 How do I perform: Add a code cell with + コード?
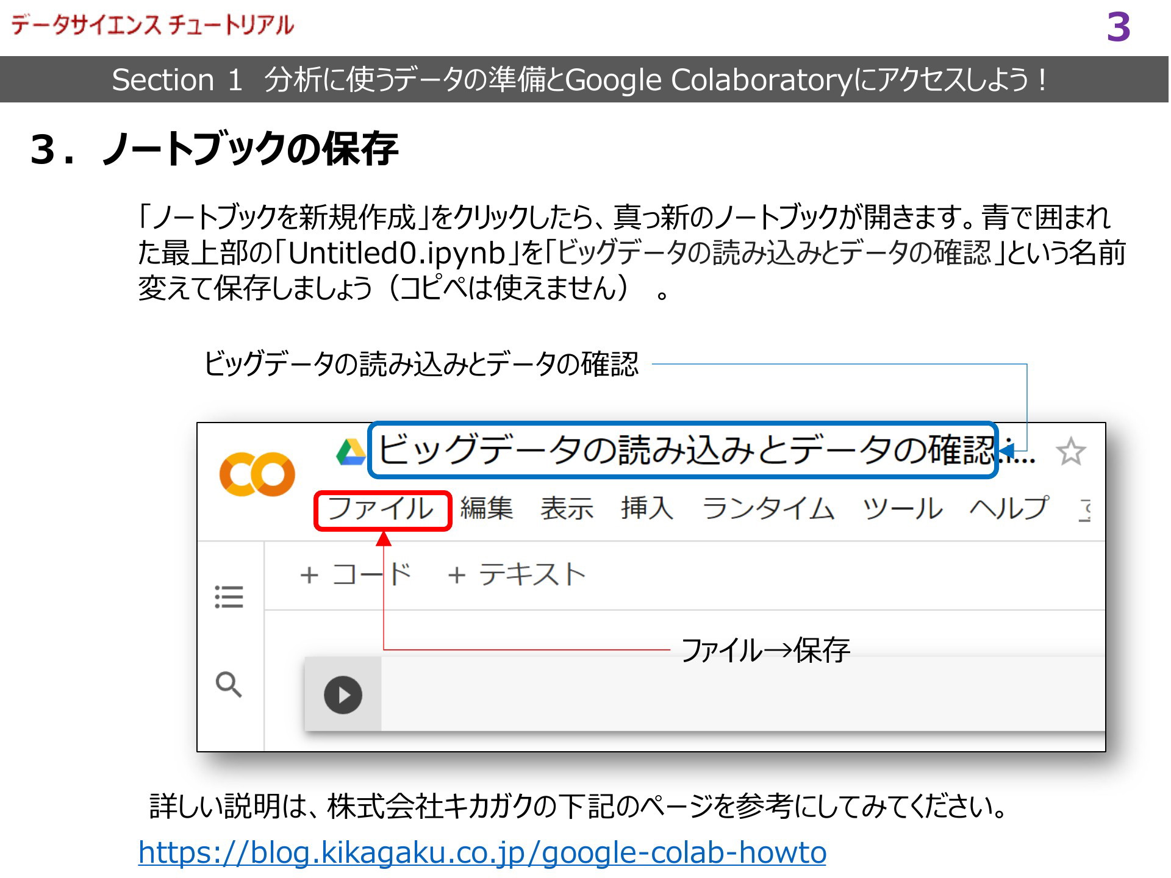(x=356, y=574)
